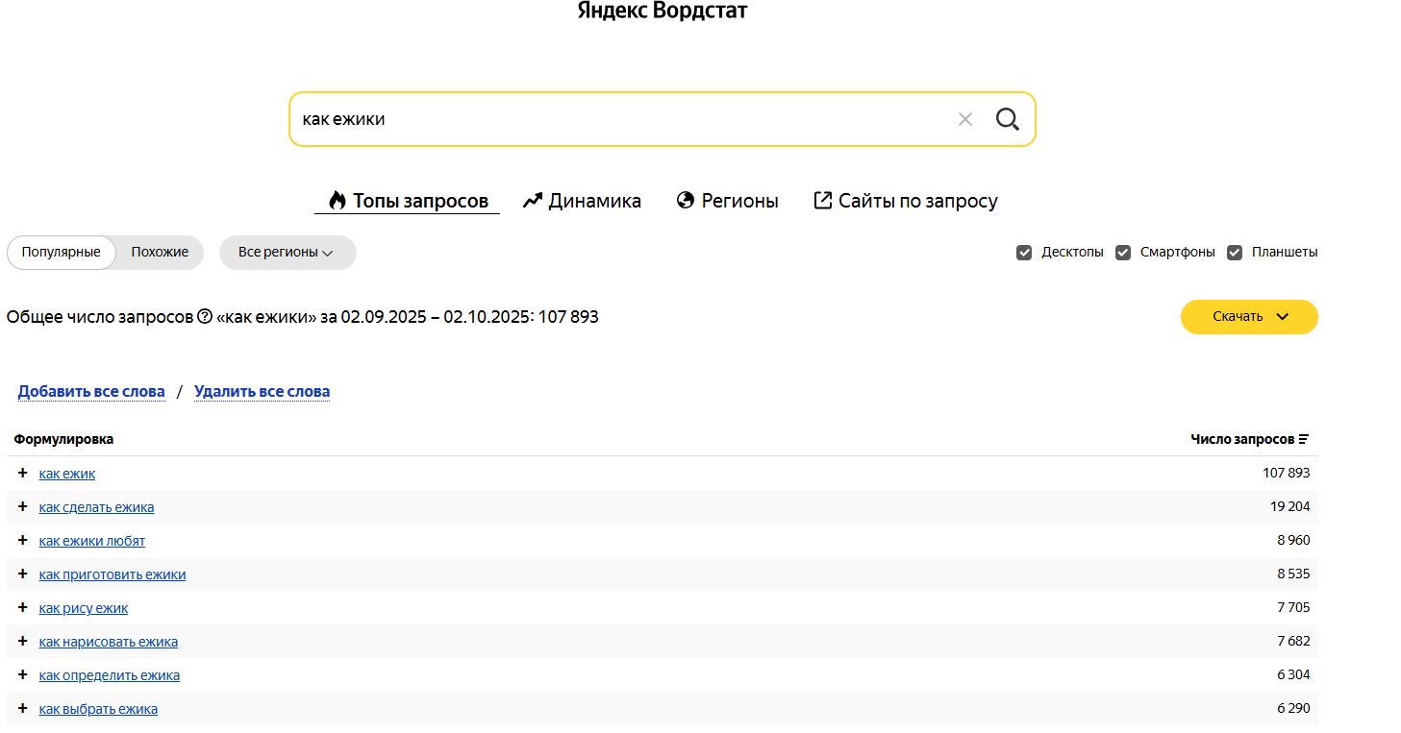Open the 'Топы запросов' tab

point(408,201)
